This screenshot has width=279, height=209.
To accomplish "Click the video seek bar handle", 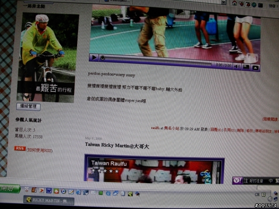I will pyautogui.click(x=102, y=58).
